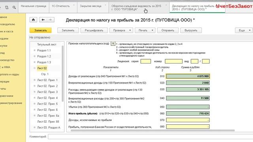
Task: Expand Лист 02. Прил. 6 node
Action: tap(34, 110)
